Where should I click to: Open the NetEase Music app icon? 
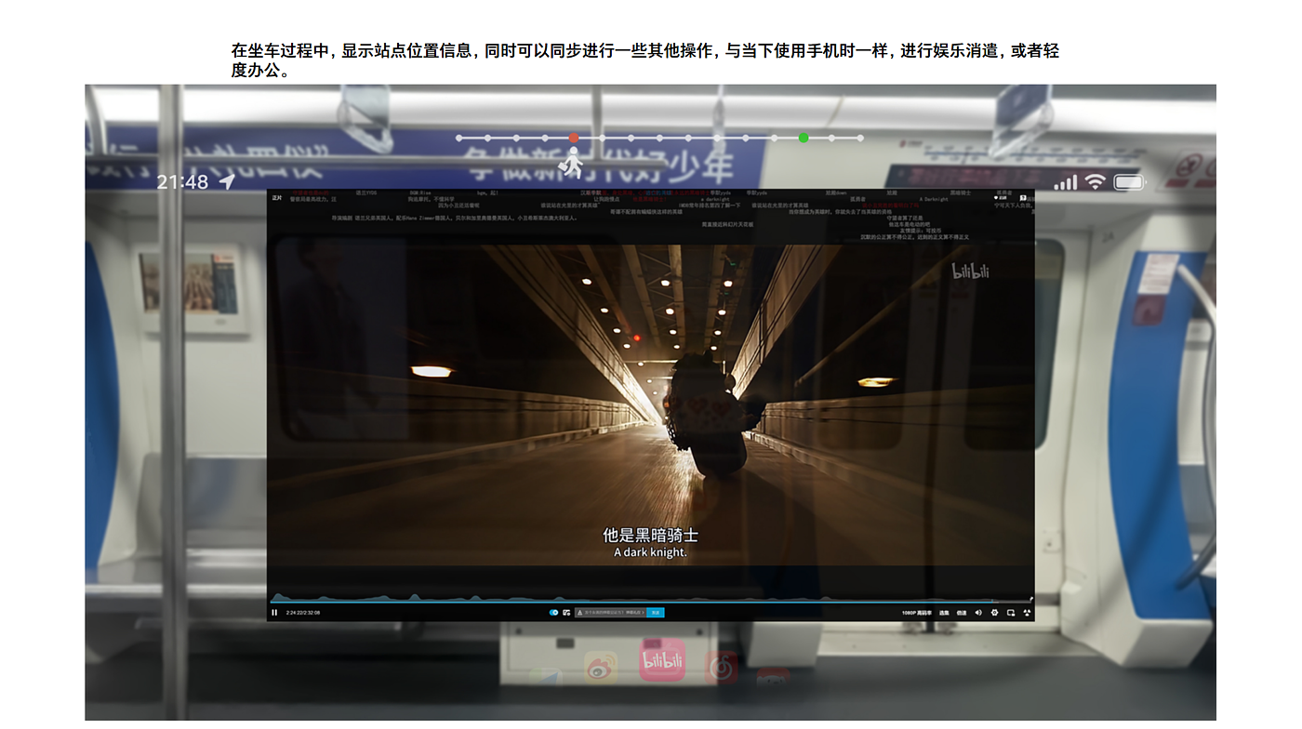tap(722, 669)
